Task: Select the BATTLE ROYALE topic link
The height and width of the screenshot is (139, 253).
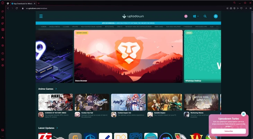Action: (x=110, y=27)
